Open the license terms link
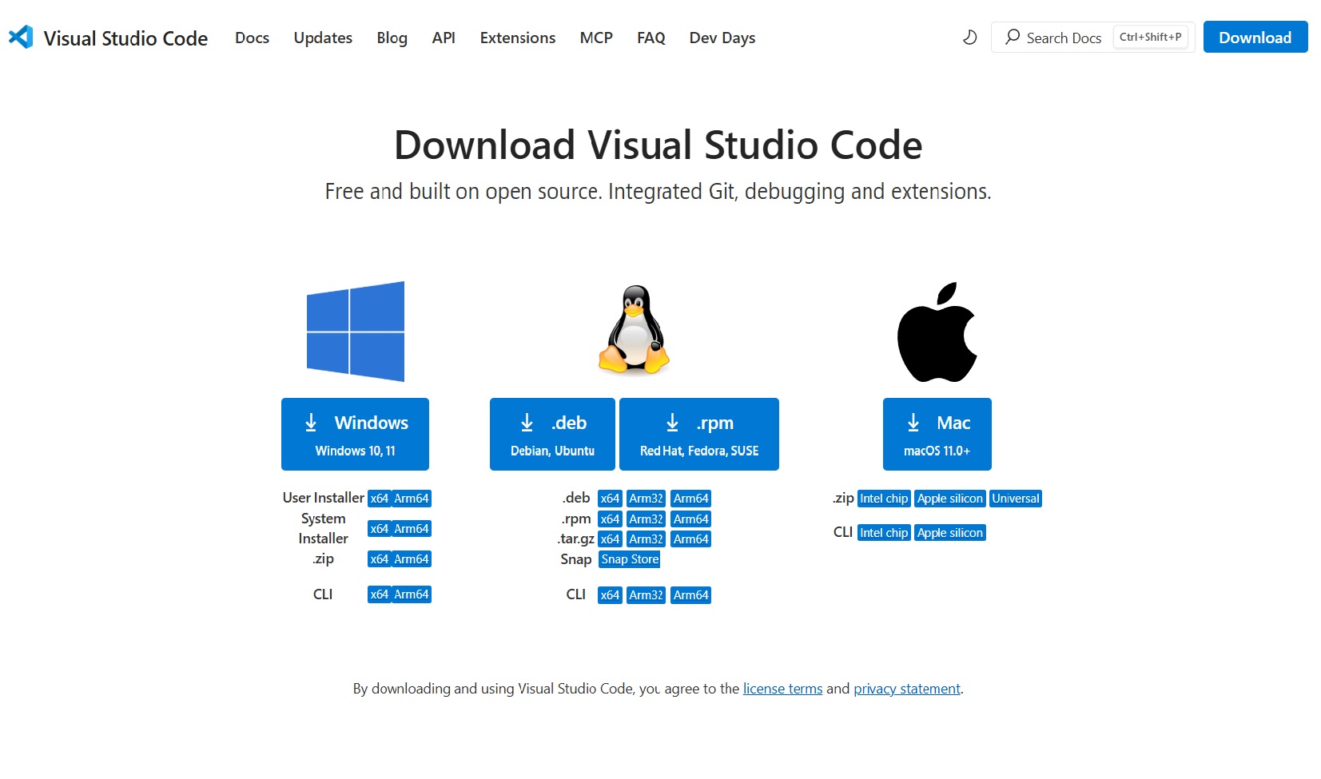 782,689
